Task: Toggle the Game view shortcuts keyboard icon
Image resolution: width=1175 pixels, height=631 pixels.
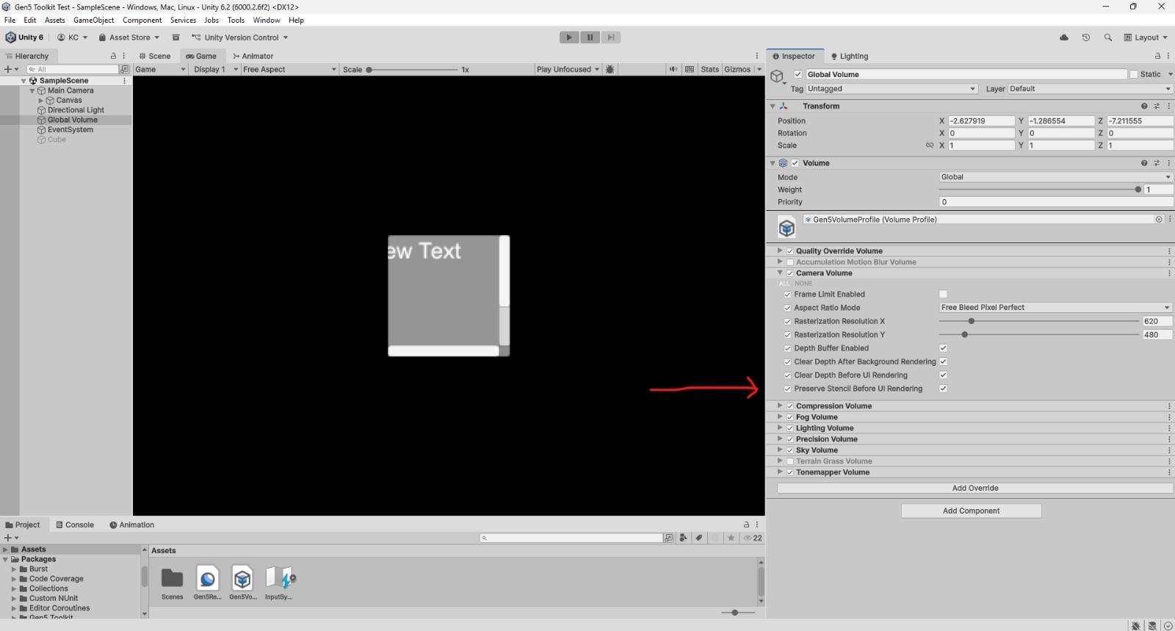Action: tap(690, 69)
